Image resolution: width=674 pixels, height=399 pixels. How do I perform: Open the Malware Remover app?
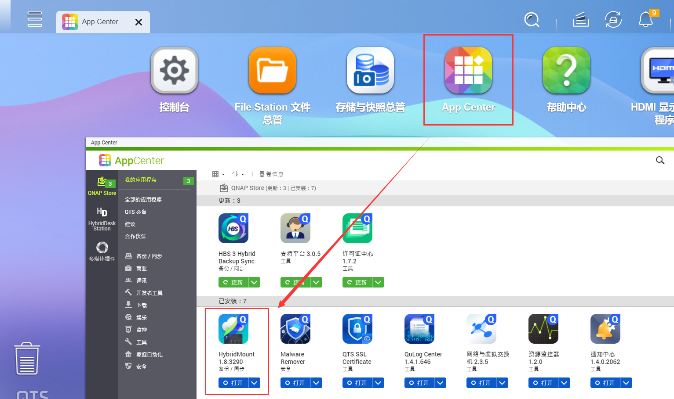click(x=295, y=383)
